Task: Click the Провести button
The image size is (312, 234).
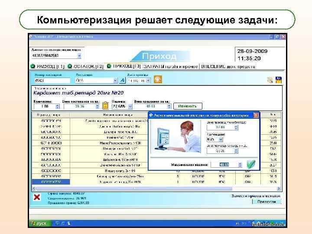Action: [x=266, y=201]
